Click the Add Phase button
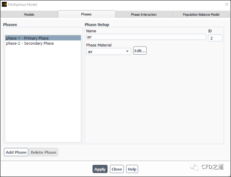Image resolution: width=231 pixels, height=177 pixels. click(16, 152)
